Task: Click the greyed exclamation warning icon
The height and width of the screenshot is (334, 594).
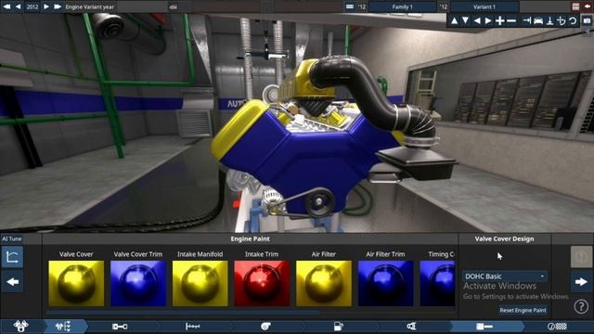Action: click(581, 257)
